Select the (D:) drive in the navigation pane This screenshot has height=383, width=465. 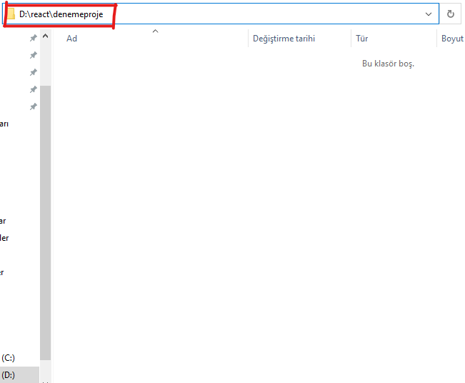click(8, 374)
